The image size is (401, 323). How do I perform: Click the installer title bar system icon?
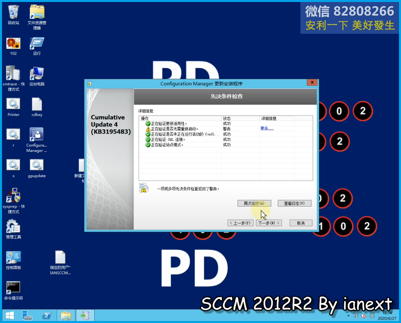(89, 84)
